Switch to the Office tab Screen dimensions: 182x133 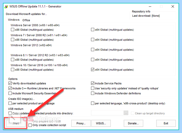[x=26, y=20]
